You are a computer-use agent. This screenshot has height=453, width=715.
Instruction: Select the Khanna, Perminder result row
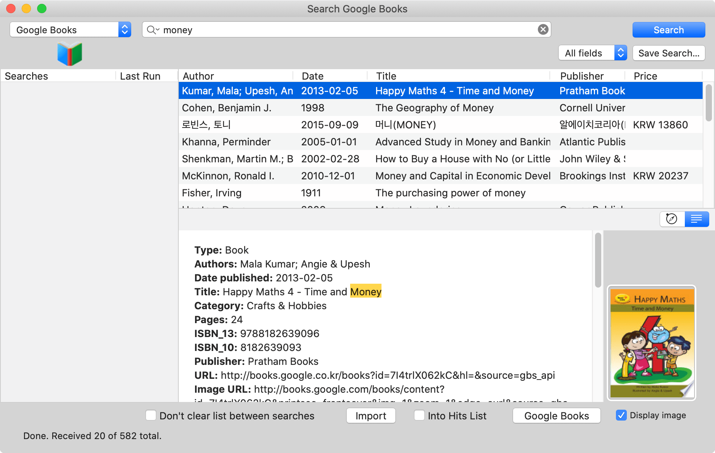(x=440, y=142)
